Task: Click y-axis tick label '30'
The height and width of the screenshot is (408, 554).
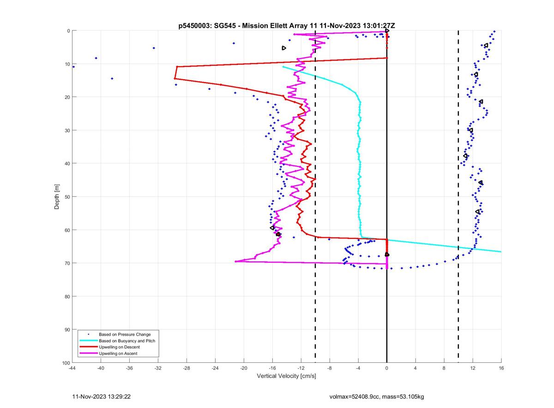Action: tap(66, 130)
